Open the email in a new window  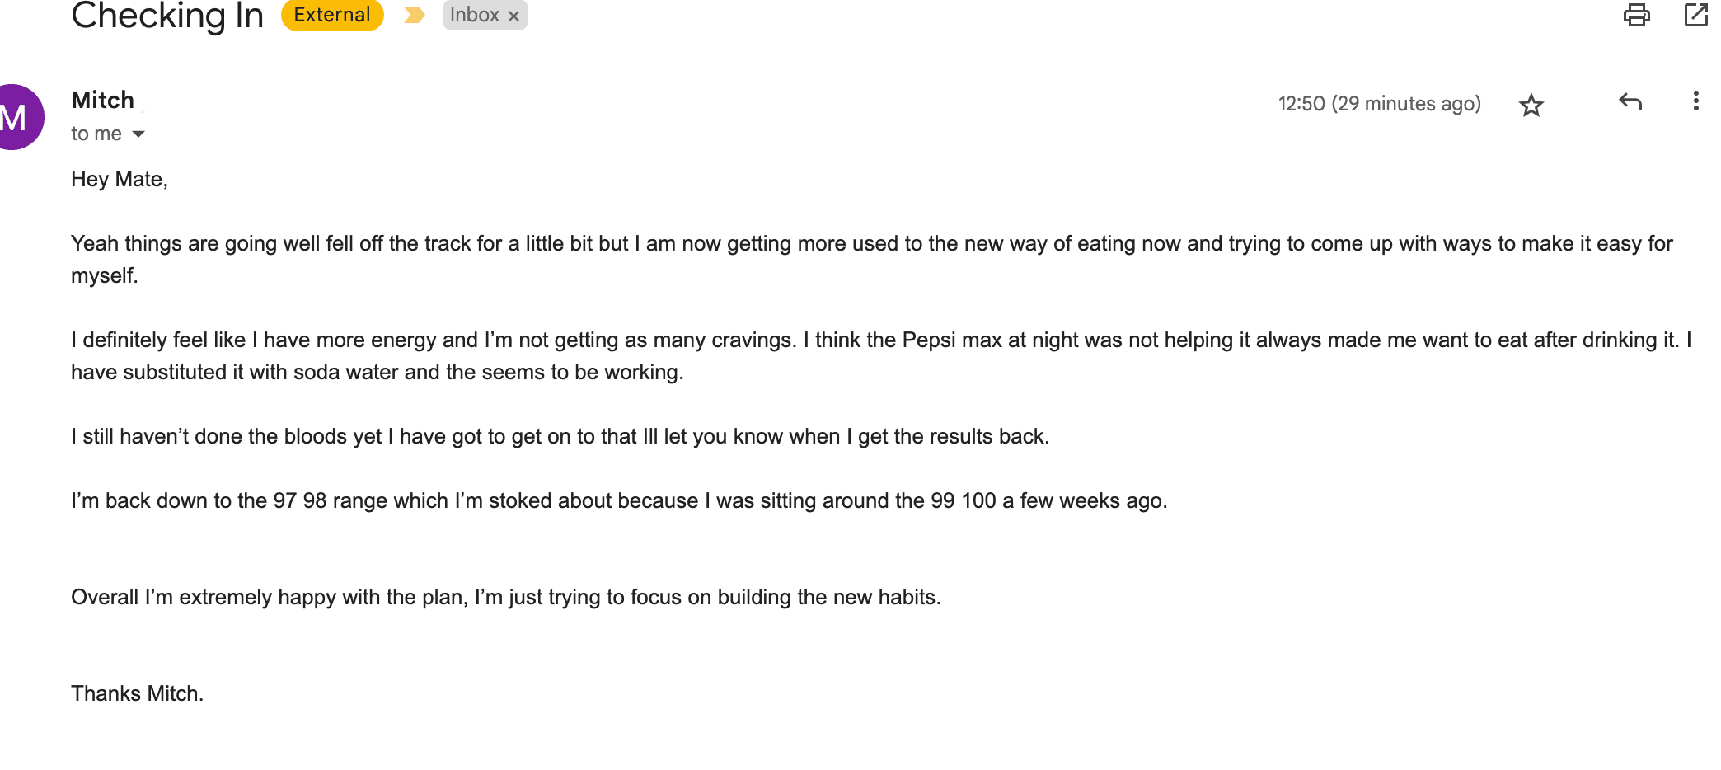(x=1696, y=15)
